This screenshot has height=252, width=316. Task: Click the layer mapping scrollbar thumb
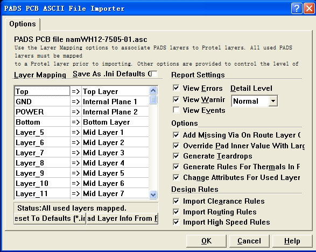coord(153,99)
